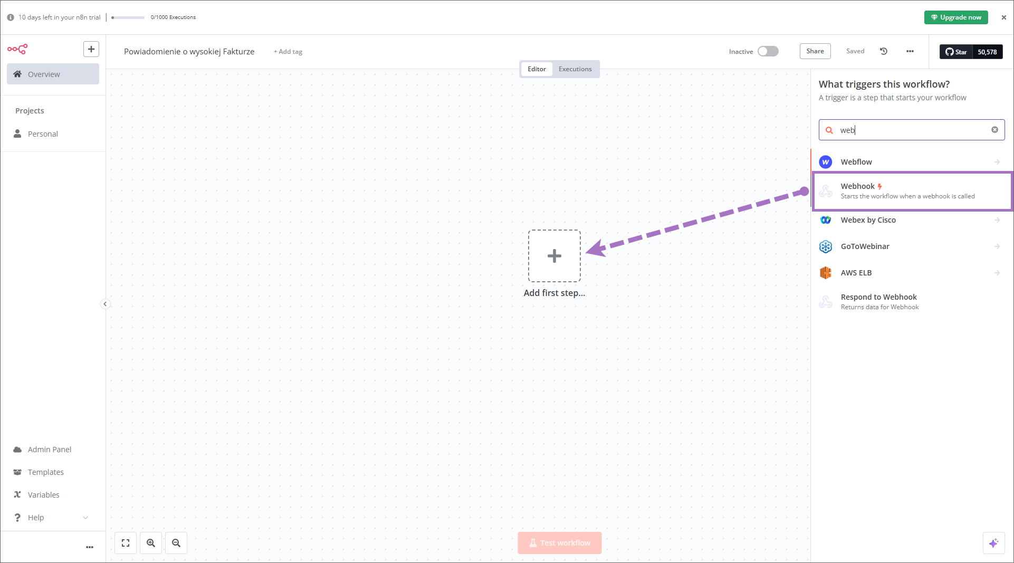Viewport: 1014px width, 563px height.
Task: Click the executions usage progress bar
Action: tap(128, 17)
